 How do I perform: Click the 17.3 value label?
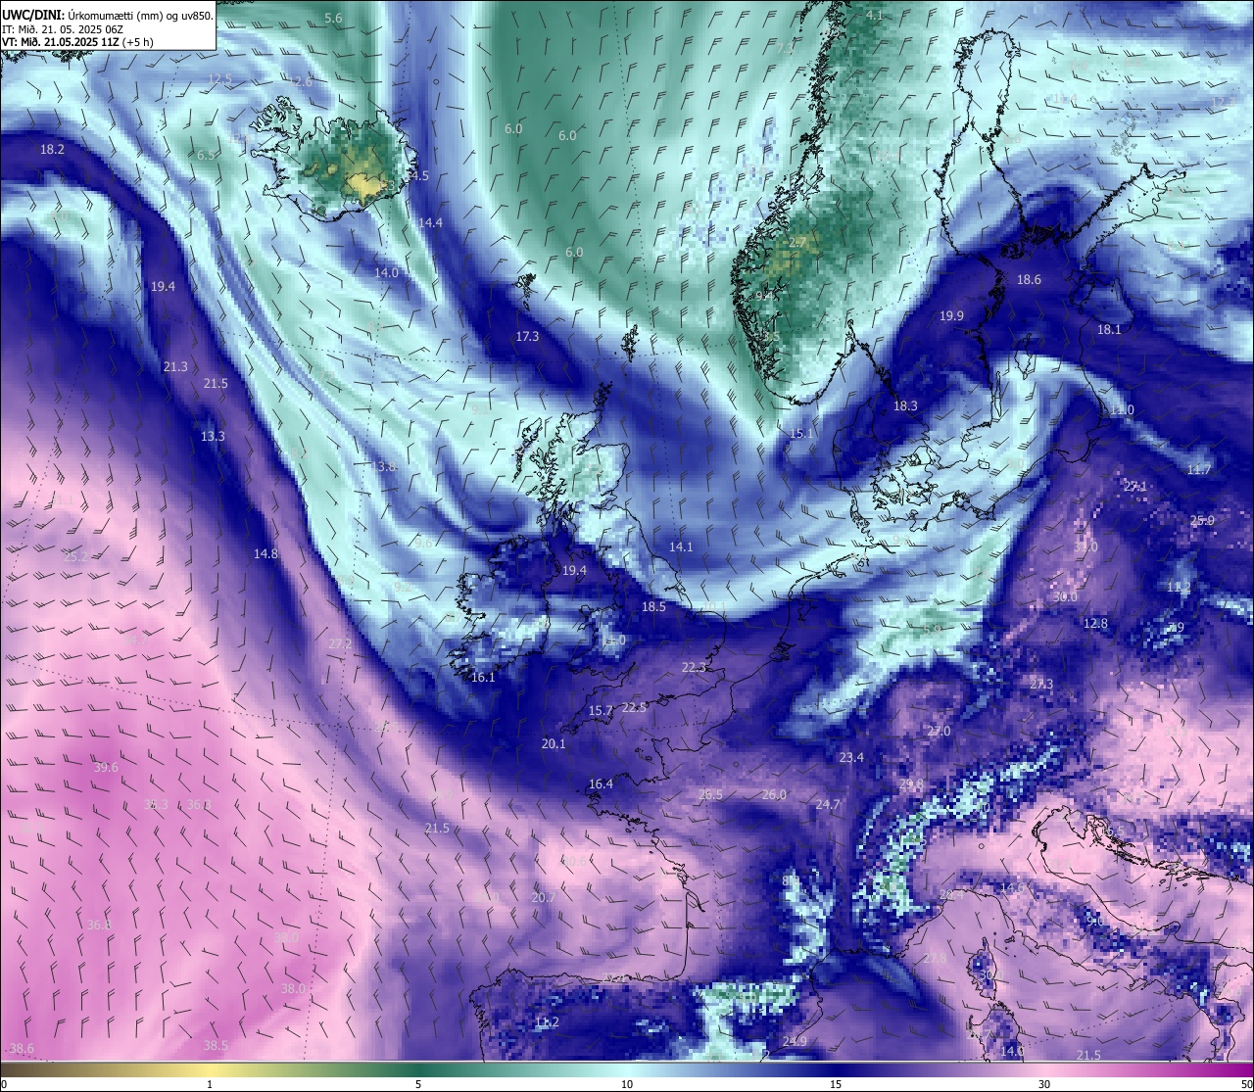527,337
